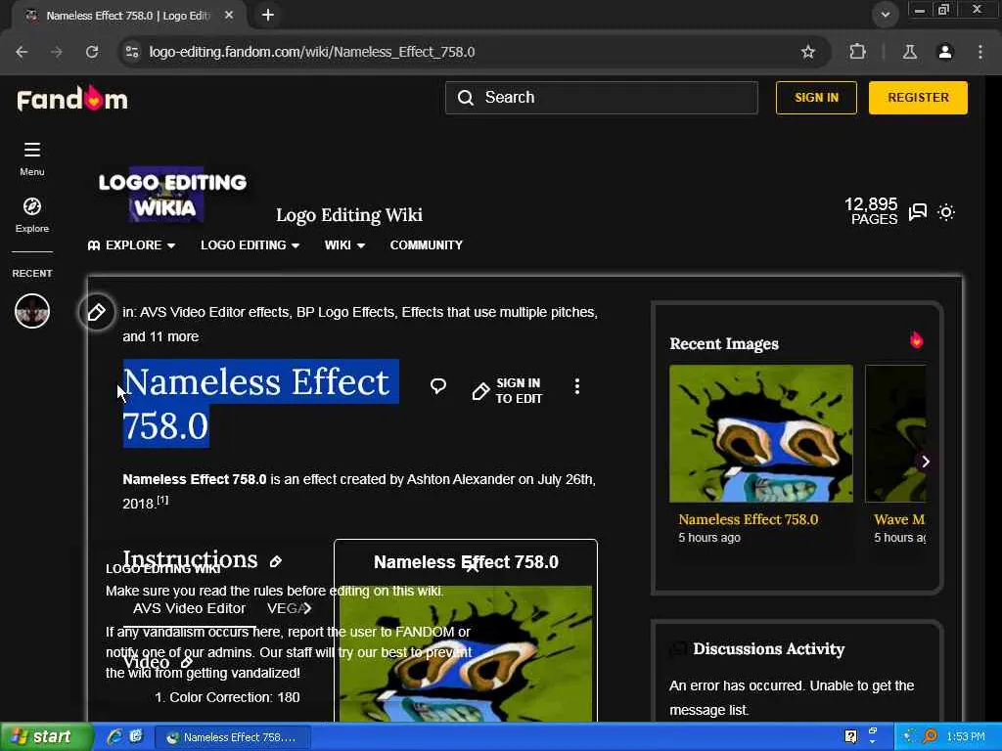Click the [1] reference citation
Screen dimensions: 1002x751
163,500
